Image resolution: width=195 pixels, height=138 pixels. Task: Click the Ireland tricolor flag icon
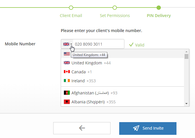click(67, 81)
